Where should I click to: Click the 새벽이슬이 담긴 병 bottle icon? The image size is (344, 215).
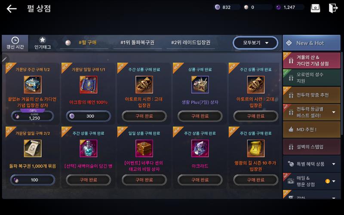(x=89, y=148)
